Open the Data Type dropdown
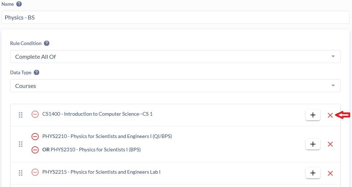Viewport: 352px width, 187px height. 175,86
